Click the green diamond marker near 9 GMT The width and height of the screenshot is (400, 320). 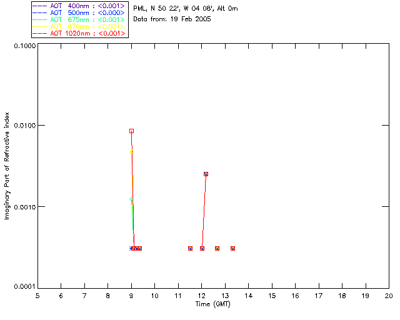pyautogui.click(x=131, y=199)
